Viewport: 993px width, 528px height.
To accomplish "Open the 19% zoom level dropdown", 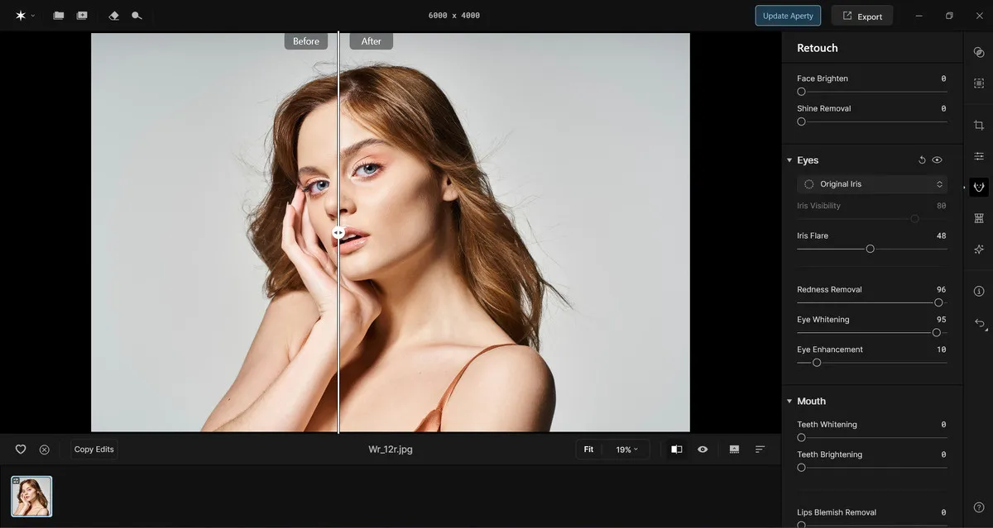I will 626,450.
